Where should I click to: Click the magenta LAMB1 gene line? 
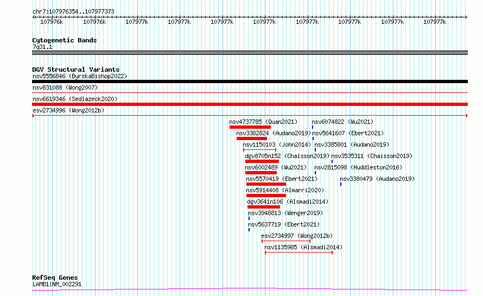click(250, 289)
